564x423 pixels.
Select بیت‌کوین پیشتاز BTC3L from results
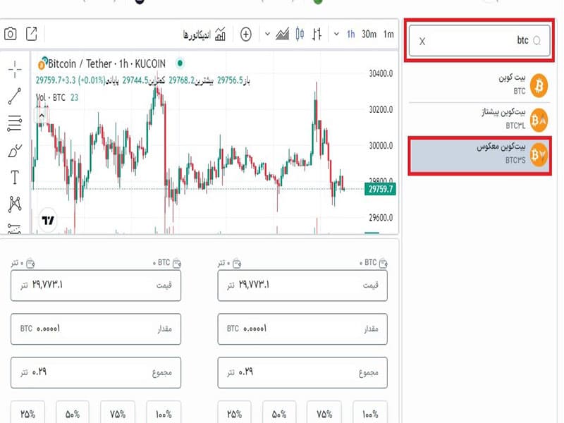click(x=479, y=120)
